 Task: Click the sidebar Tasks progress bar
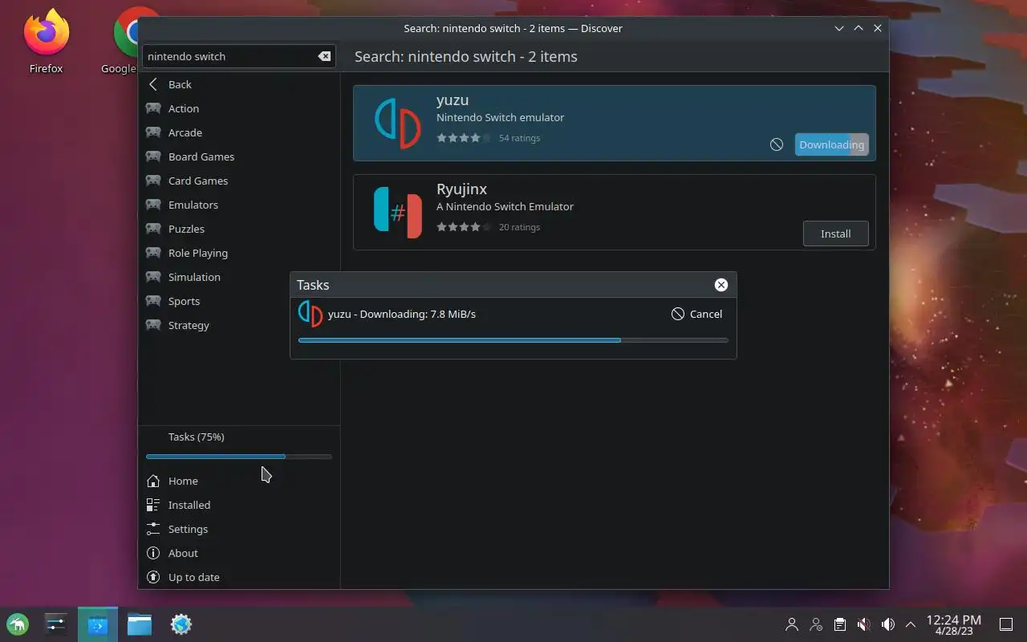tap(238, 457)
